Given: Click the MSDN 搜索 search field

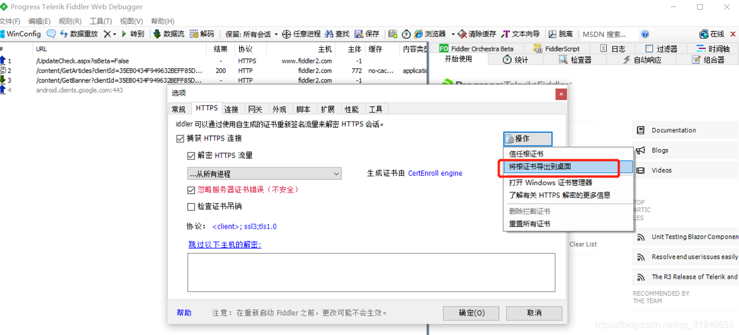Looking at the screenshot, I should (x=608, y=34).
